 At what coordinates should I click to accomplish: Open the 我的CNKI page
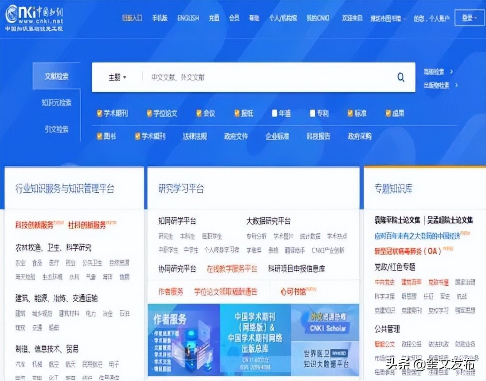(x=317, y=18)
